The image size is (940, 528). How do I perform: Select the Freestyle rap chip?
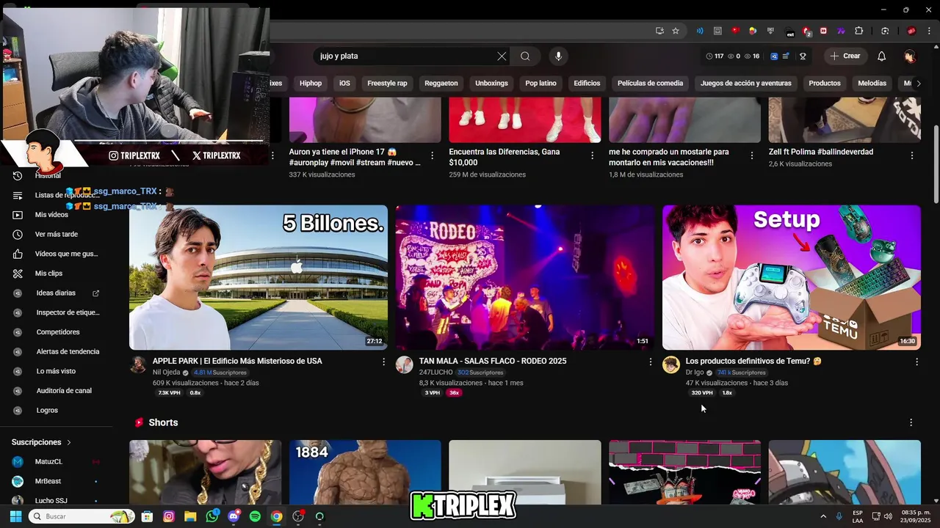coord(387,84)
